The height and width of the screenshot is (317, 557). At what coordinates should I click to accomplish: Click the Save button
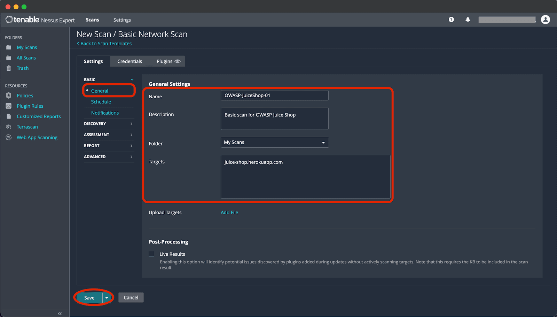tap(89, 297)
